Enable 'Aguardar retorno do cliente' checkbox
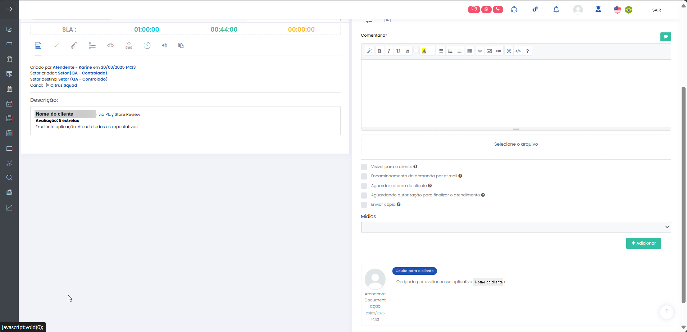Image resolution: width=687 pixels, height=332 pixels. 364,186
